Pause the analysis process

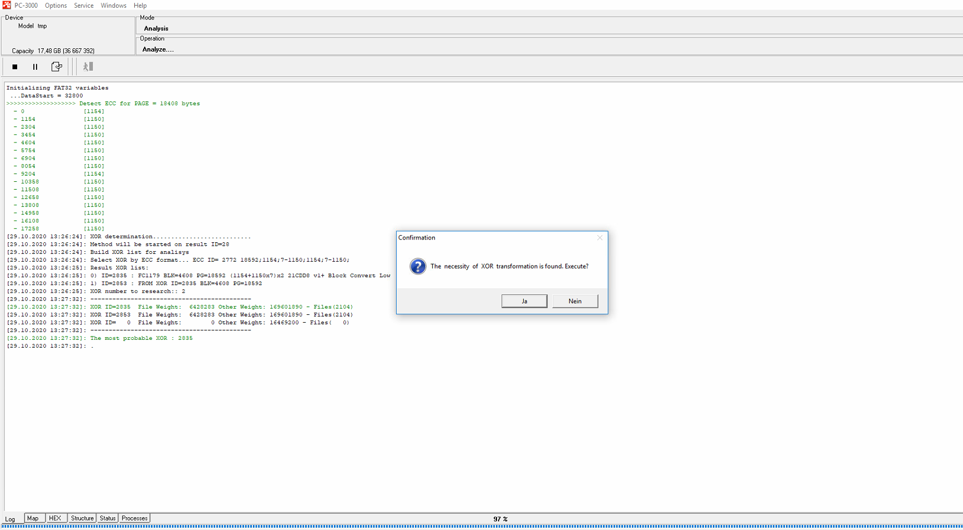click(35, 67)
